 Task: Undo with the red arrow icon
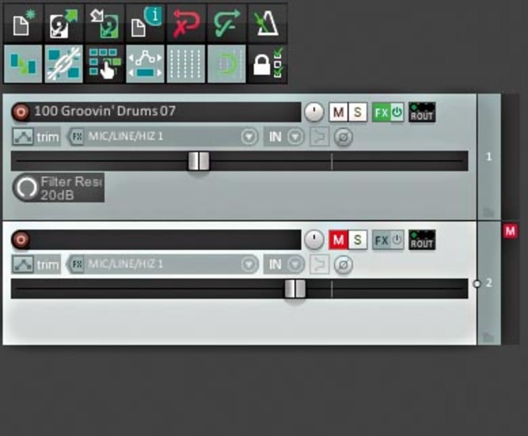coord(186,23)
